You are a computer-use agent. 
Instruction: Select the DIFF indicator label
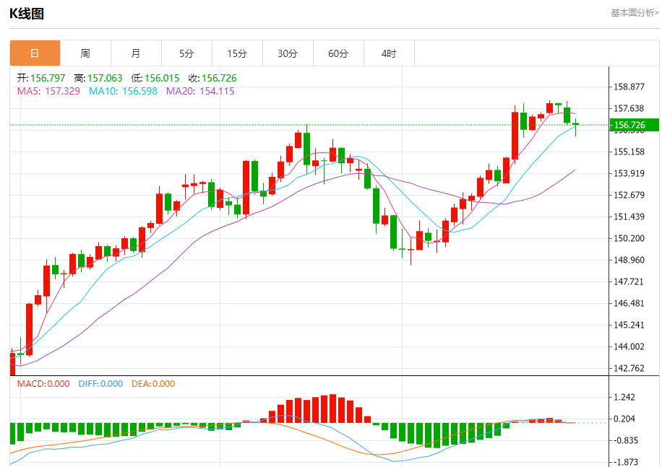pyautogui.click(x=100, y=384)
